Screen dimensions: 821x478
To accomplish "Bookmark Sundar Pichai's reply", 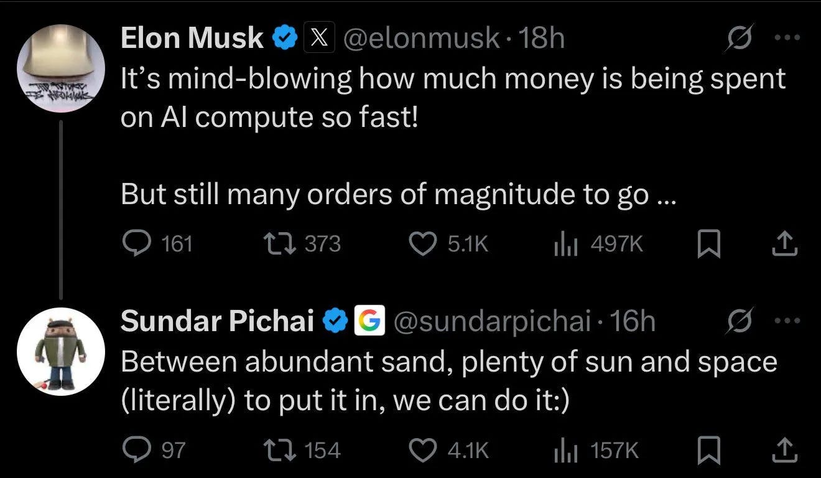I will (710, 449).
